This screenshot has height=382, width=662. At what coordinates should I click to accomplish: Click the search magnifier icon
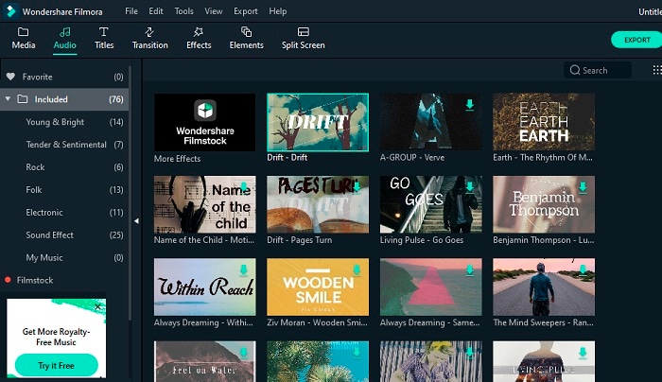point(575,70)
